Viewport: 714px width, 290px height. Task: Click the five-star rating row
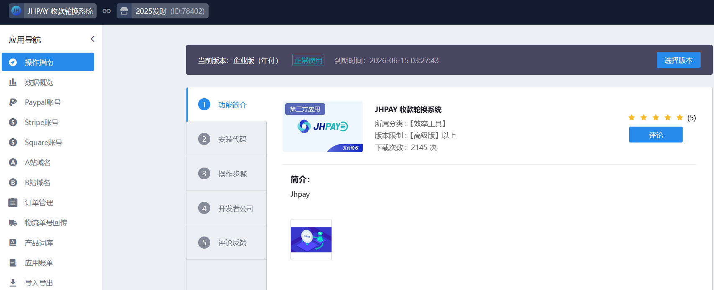pos(655,117)
